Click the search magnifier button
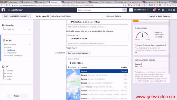This screenshot has height=100, width=177. click(124, 10)
